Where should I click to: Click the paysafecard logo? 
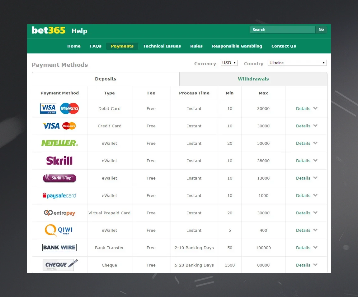59,195
